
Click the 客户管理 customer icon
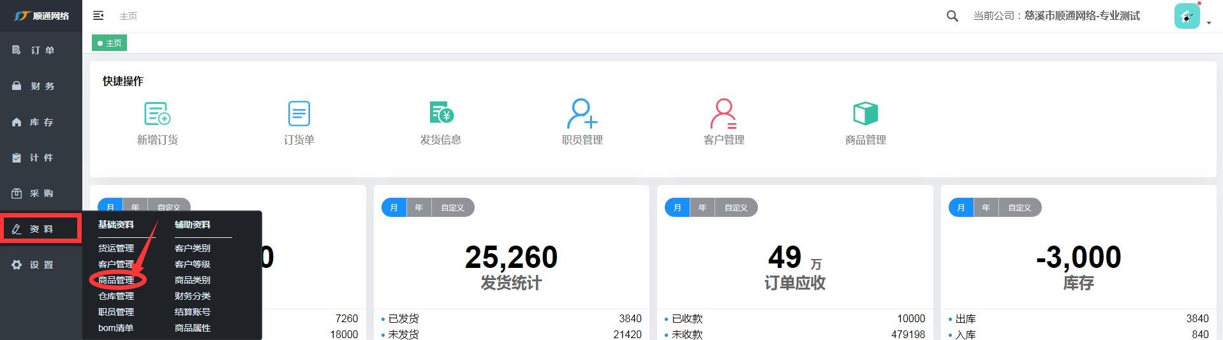(x=723, y=114)
